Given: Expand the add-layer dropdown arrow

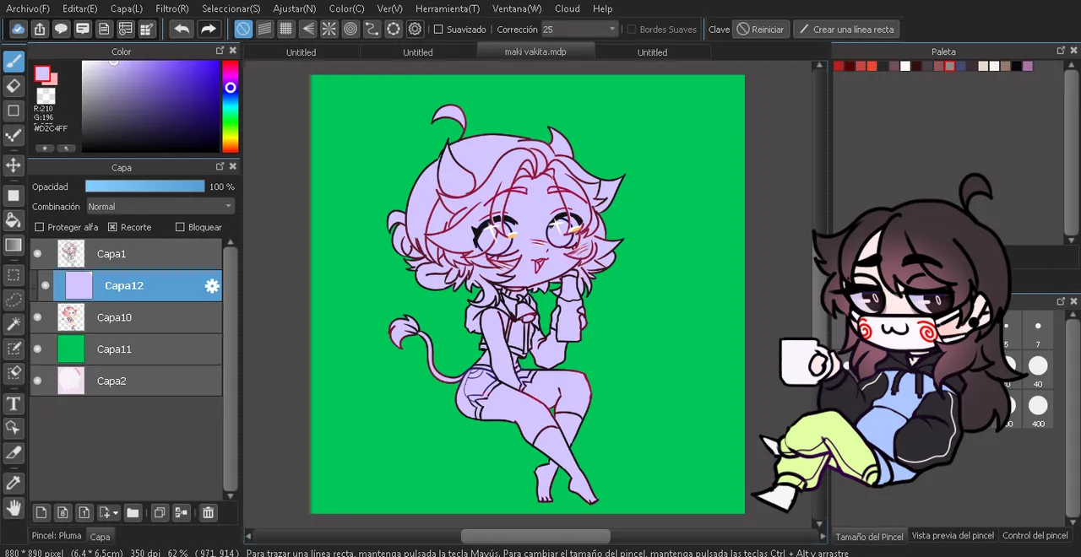Looking at the screenshot, I should [x=116, y=513].
